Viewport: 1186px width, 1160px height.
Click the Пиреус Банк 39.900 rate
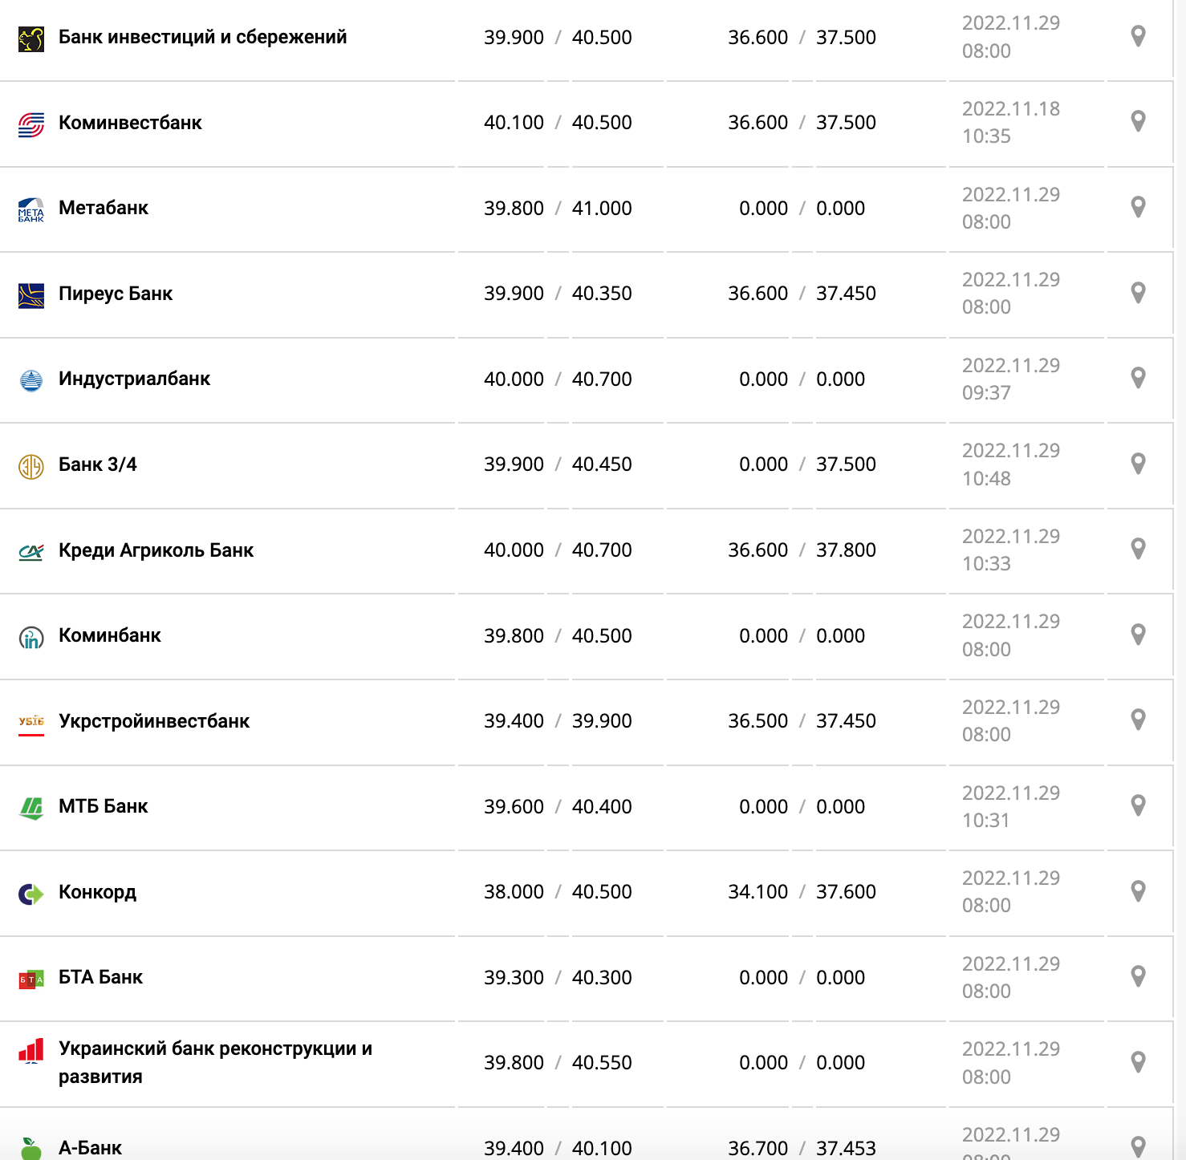(x=514, y=294)
